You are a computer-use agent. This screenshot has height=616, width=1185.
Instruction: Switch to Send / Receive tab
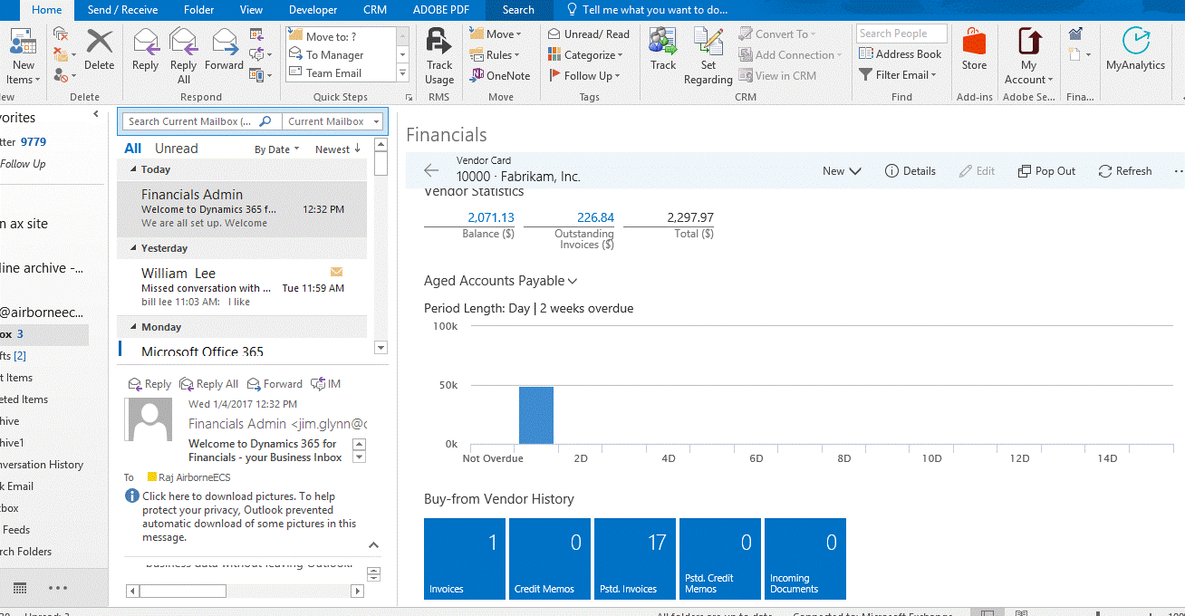click(x=122, y=10)
